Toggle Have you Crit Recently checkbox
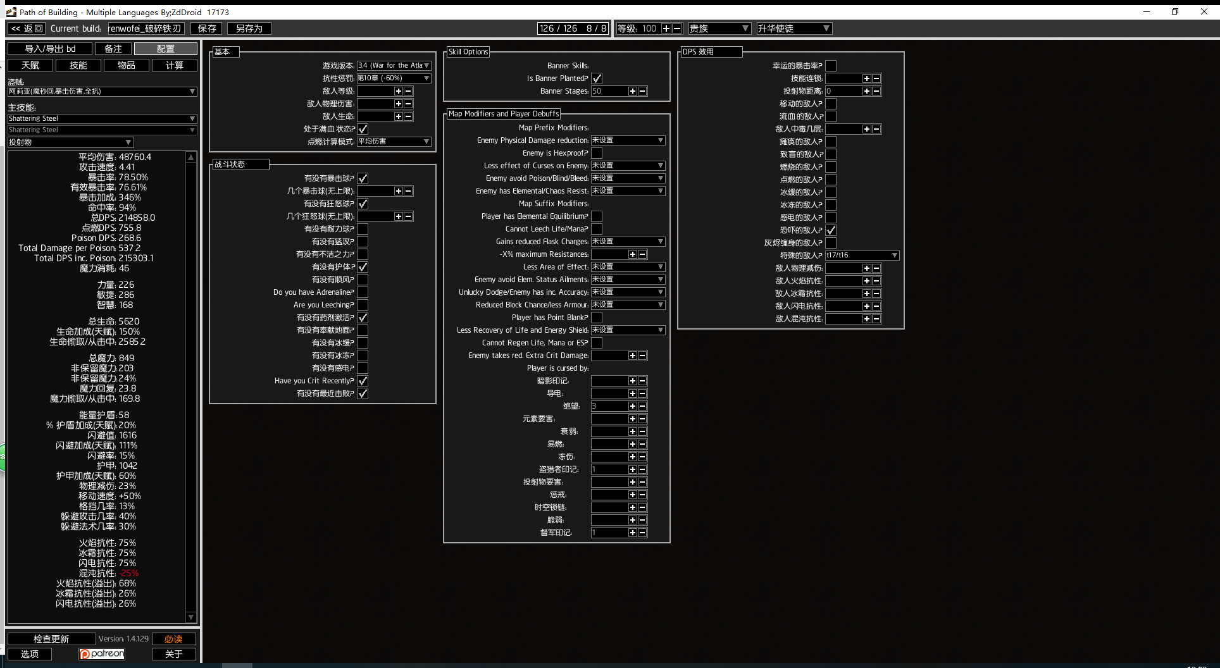 tap(363, 381)
